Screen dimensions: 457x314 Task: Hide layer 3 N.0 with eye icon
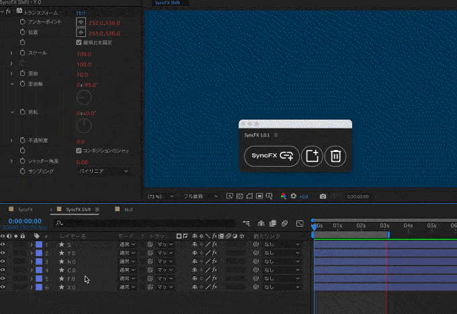pos(3,262)
